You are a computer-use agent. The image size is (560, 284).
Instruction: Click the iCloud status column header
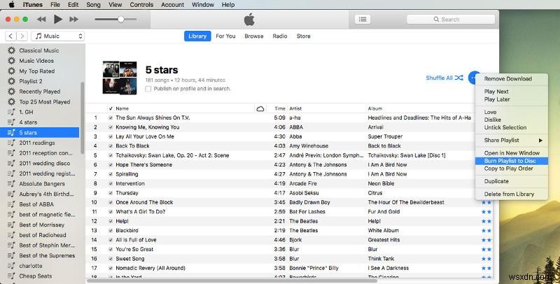(260, 108)
